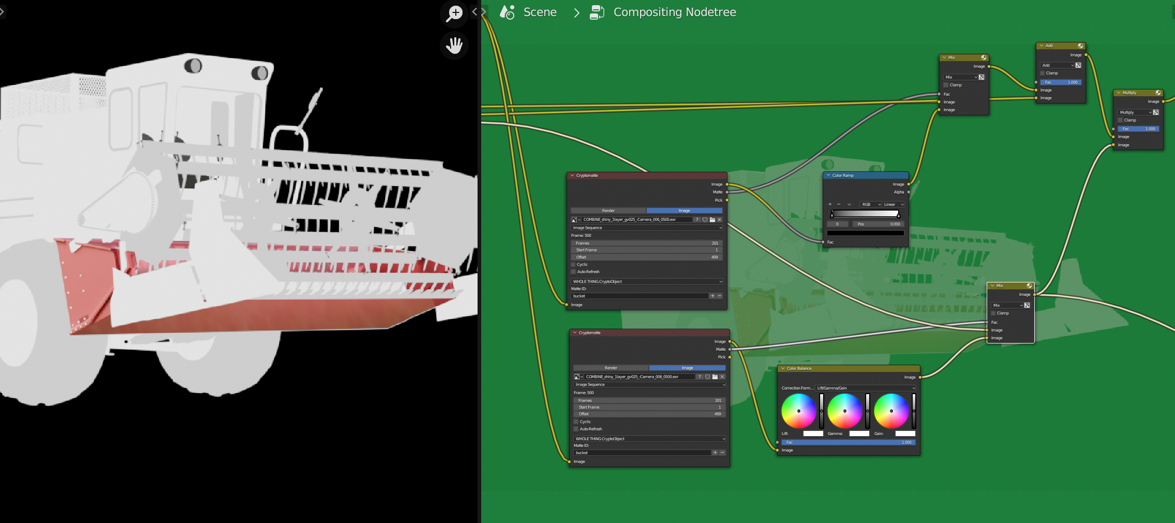Open the Linear interpolation dropdown in Color Ramp
Image resolution: width=1175 pixels, height=523 pixels.
[x=894, y=204]
